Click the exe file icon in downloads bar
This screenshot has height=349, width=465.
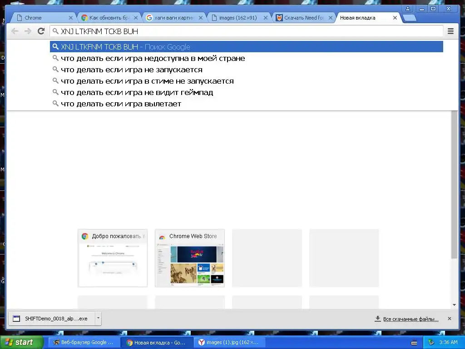coord(16,319)
